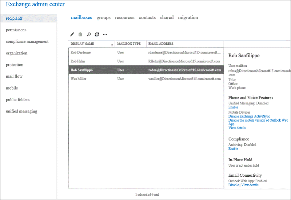Image resolution: width=291 pixels, height=200 pixels.
Task: Open the more options ellipsis
Action: (x=105, y=34)
